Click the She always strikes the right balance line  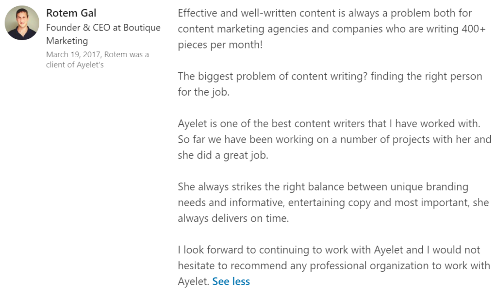323,187
